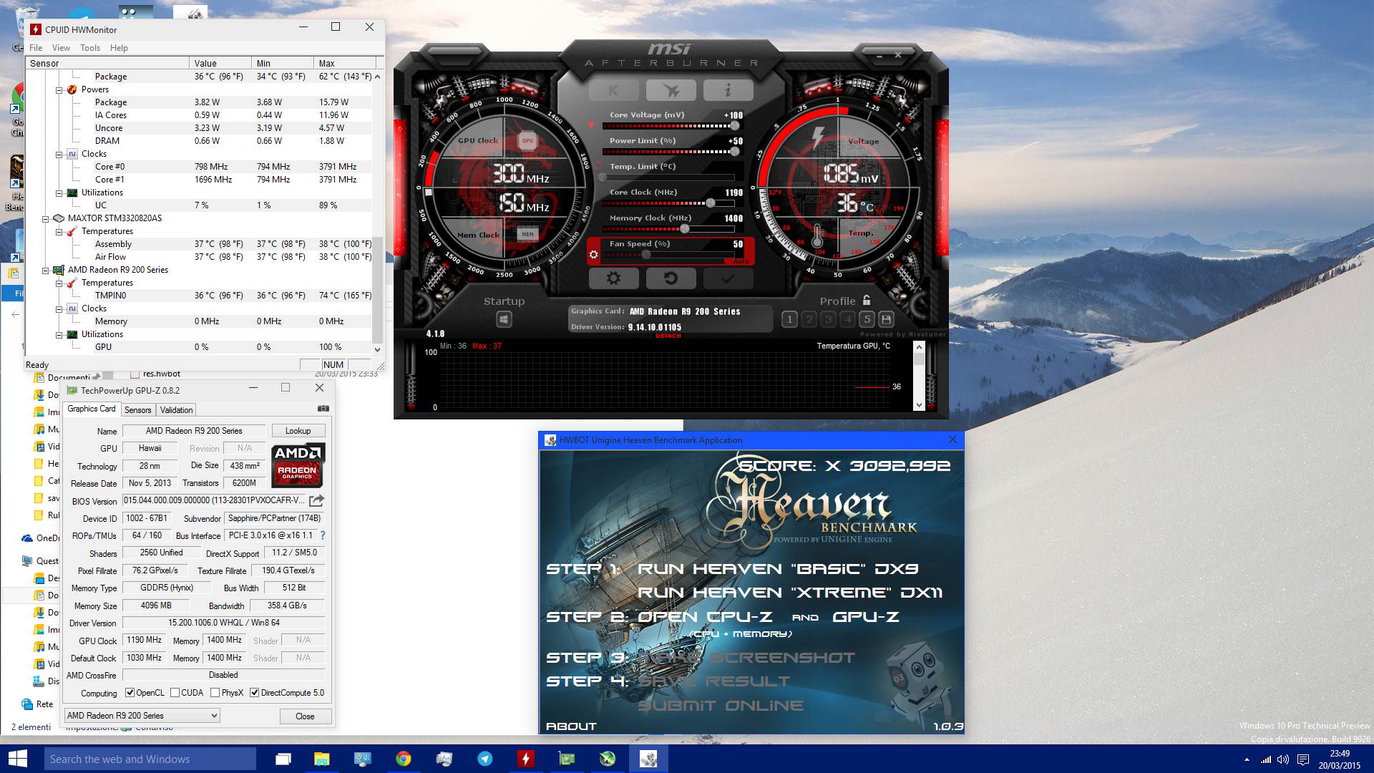Open Telegram from the taskbar
1374x773 pixels.
click(485, 759)
